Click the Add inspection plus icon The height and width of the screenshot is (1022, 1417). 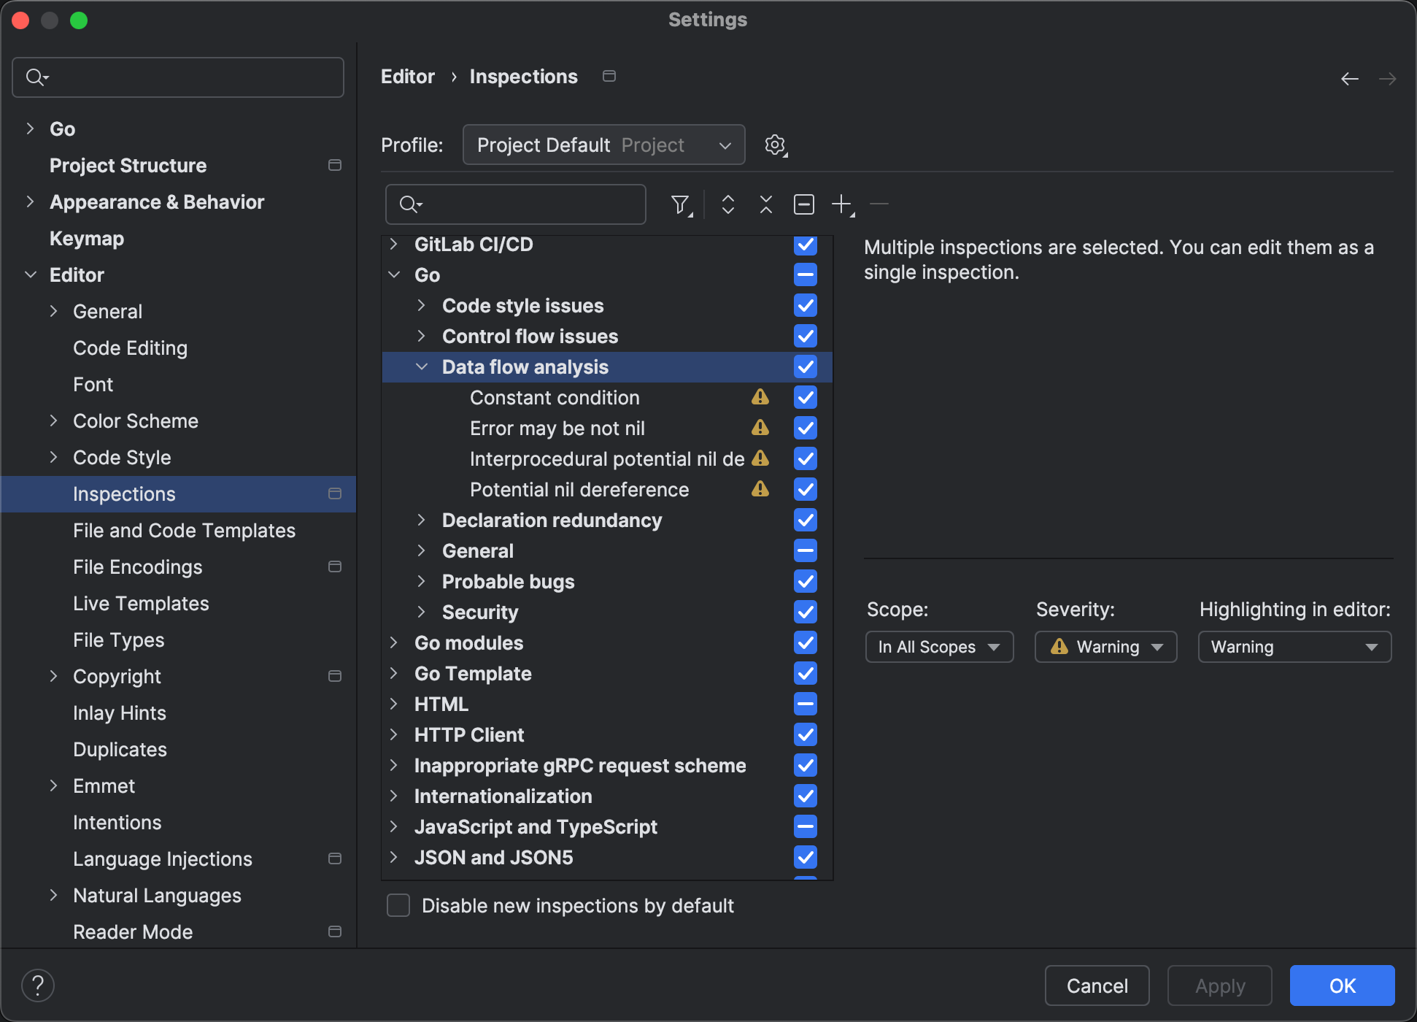click(843, 204)
